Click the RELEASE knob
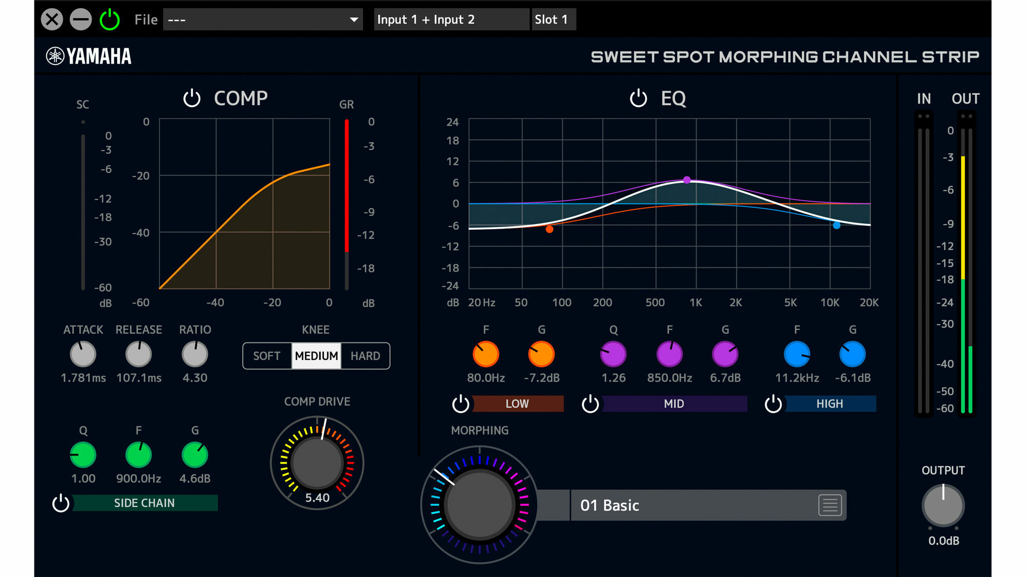The width and height of the screenshot is (1026, 577). [139, 354]
